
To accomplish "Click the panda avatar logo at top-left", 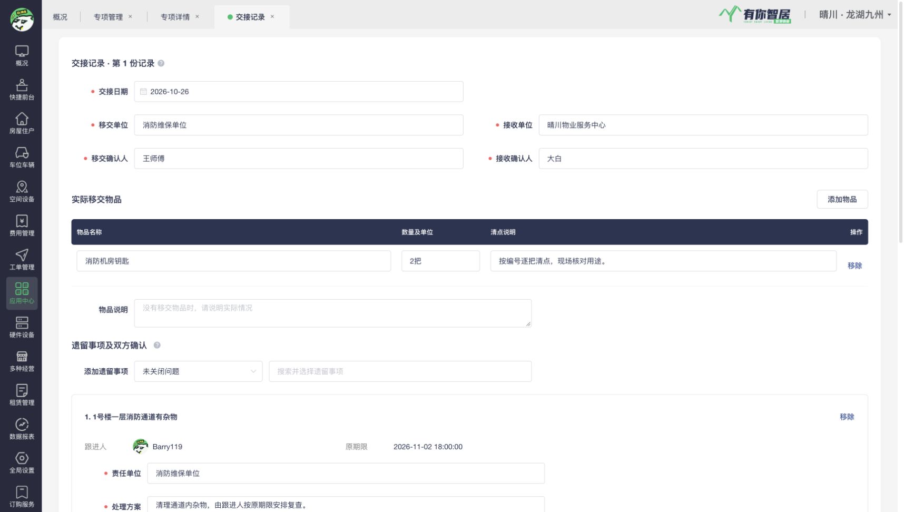I will pyautogui.click(x=22, y=19).
